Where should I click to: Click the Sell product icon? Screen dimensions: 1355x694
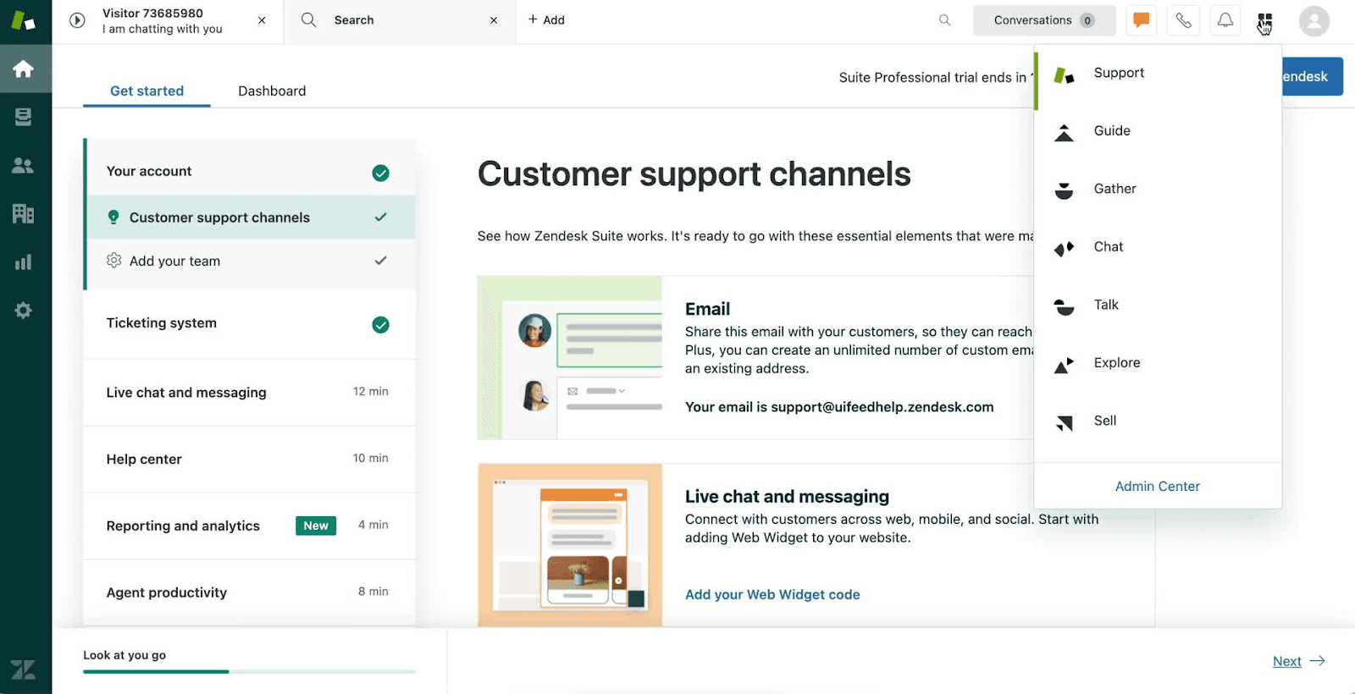click(1065, 422)
